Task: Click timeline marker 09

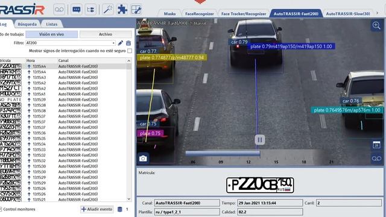Action: click(x=221, y=162)
